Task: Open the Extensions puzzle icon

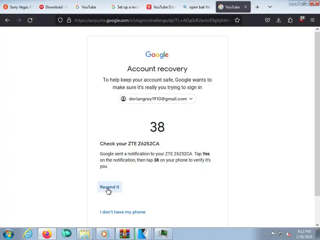Action: [x=290, y=20]
